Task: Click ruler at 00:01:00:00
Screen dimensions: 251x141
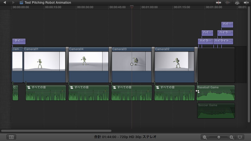Action: point(150,7)
